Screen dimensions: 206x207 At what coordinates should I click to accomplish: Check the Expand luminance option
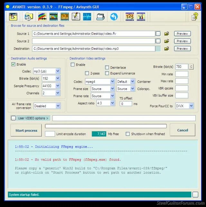107,73
